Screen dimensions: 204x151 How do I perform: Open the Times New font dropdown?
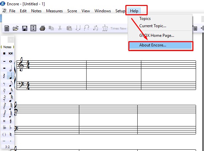(118, 28)
